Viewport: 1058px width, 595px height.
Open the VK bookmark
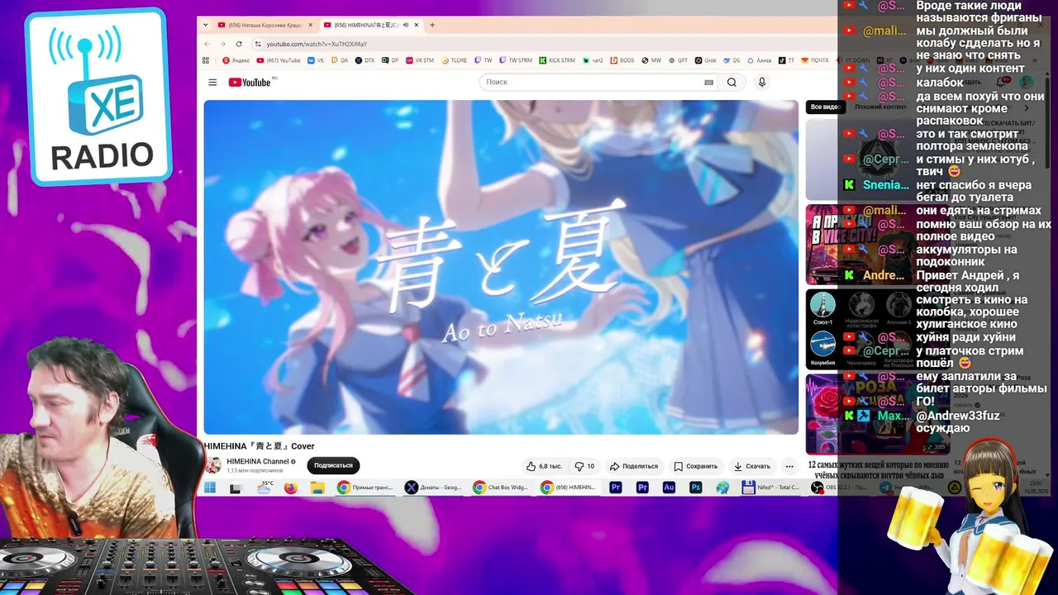click(317, 60)
